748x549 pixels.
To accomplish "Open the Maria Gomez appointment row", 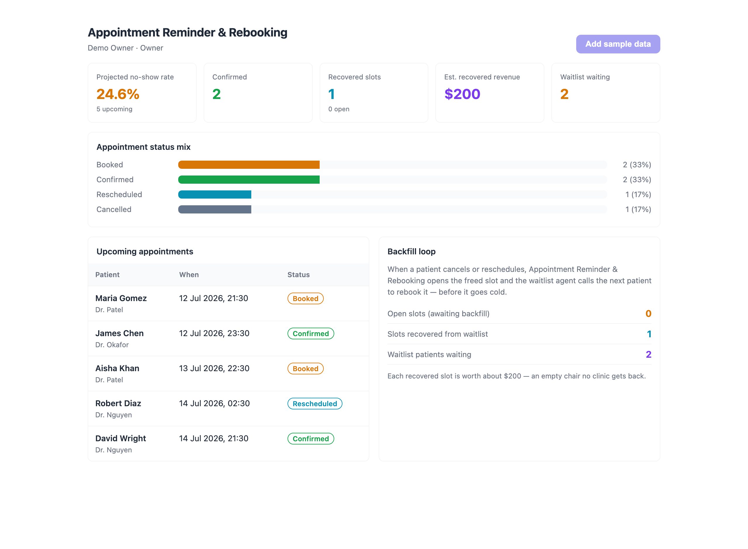I will (x=228, y=303).
